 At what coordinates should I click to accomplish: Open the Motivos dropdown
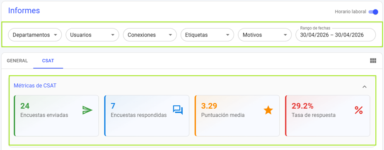(265, 35)
